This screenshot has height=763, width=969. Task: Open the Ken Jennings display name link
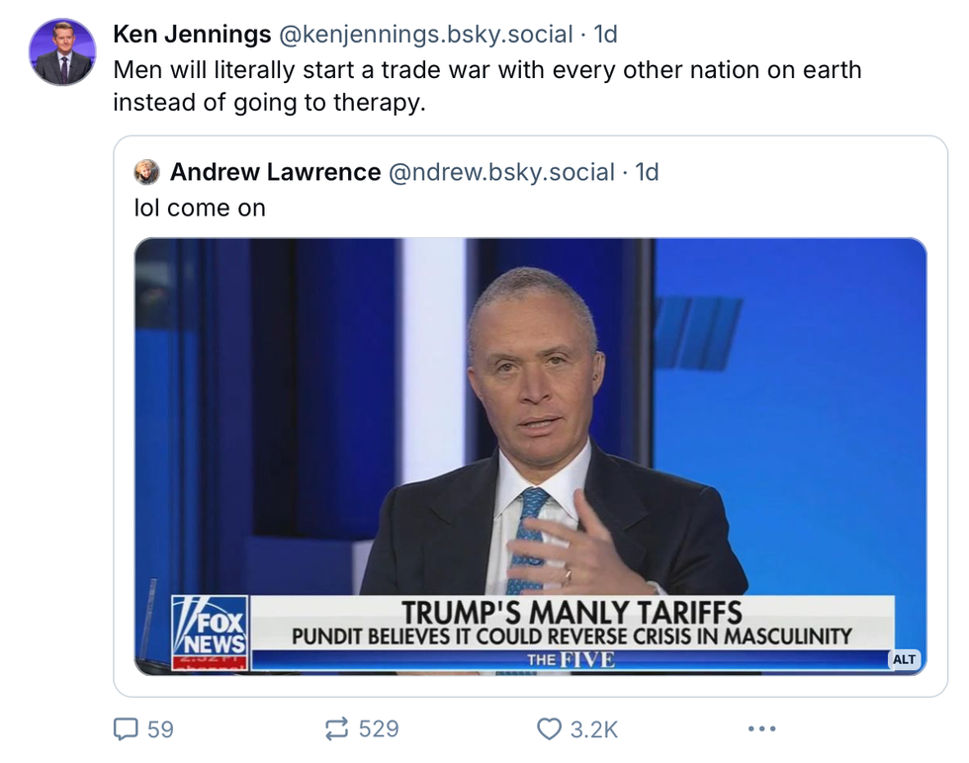click(x=192, y=35)
